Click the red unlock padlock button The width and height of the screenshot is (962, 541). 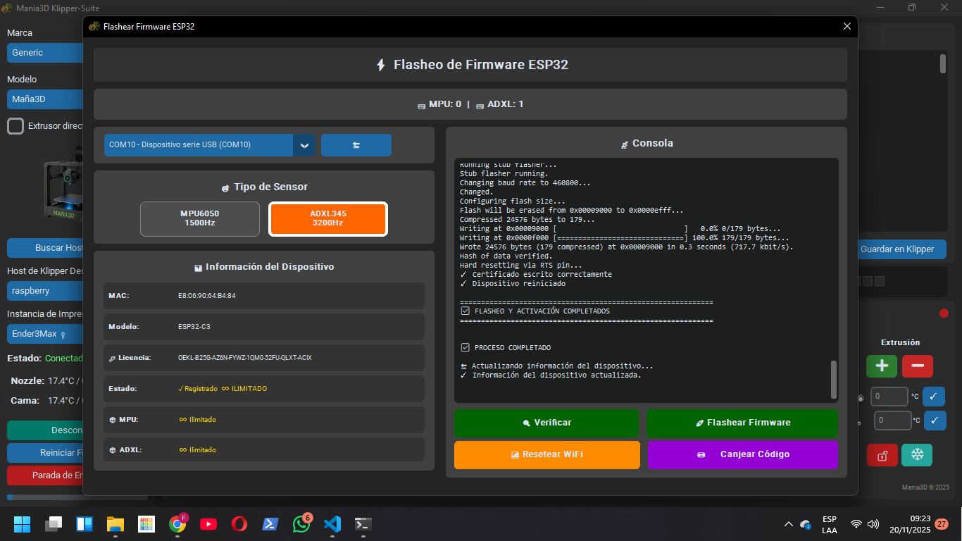tap(882, 455)
